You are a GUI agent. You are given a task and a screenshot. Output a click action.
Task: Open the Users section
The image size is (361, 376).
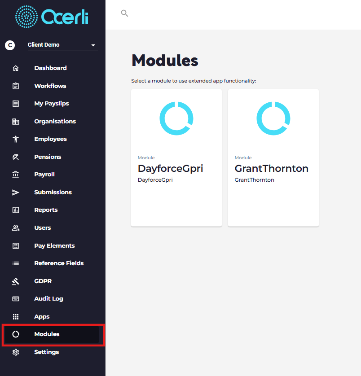click(43, 228)
